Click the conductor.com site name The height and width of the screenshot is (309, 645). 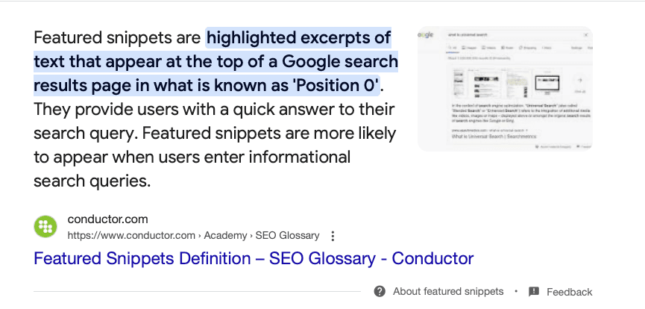click(107, 219)
